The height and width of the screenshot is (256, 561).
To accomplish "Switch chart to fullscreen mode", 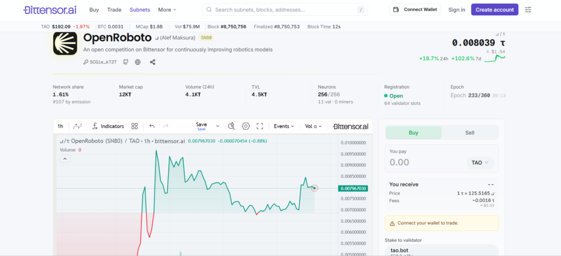I will [x=260, y=126].
